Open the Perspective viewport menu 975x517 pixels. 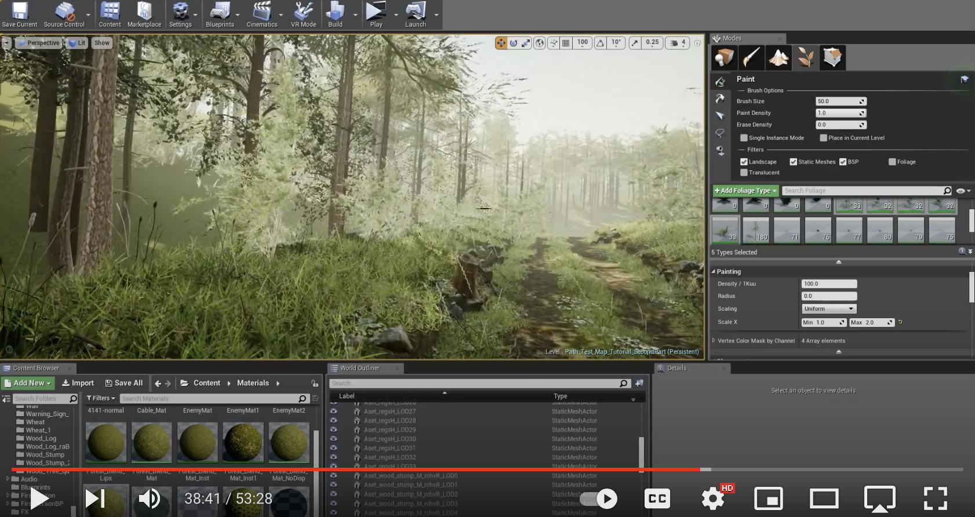pyautogui.click(x=39, y=43)
